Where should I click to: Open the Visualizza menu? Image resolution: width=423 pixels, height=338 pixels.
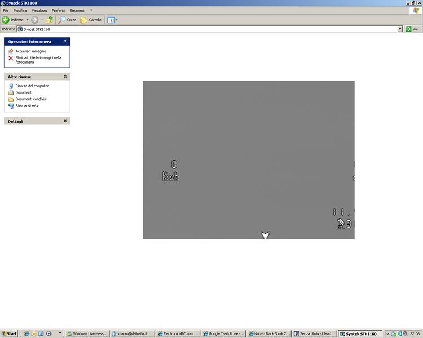point(39,11)
